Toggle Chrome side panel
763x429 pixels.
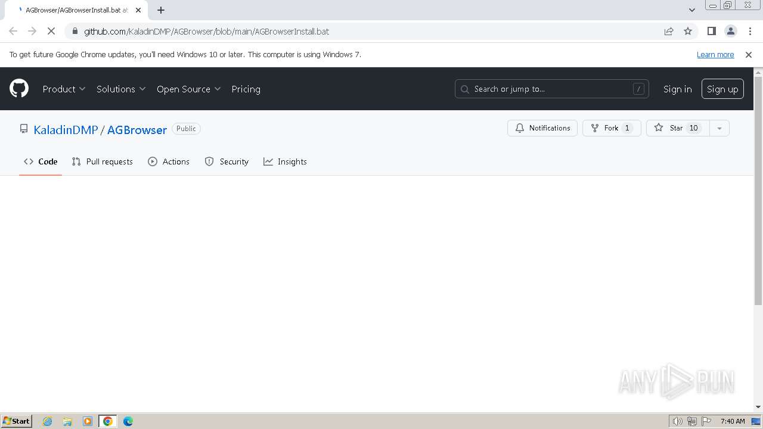pyautogui.click(x=711, y=31)
